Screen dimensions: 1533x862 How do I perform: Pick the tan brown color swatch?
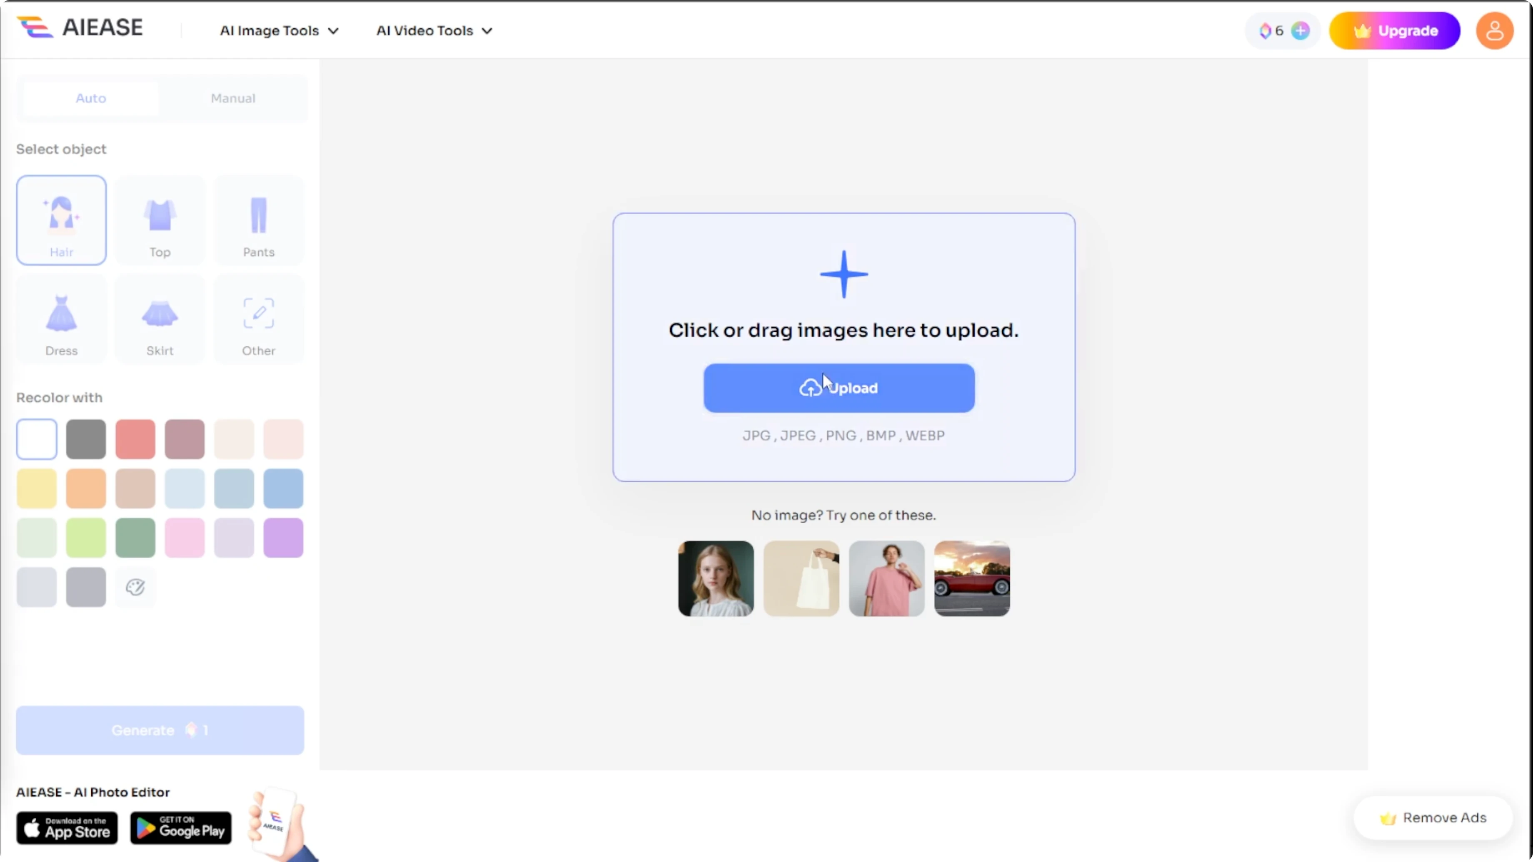[135, 488]
